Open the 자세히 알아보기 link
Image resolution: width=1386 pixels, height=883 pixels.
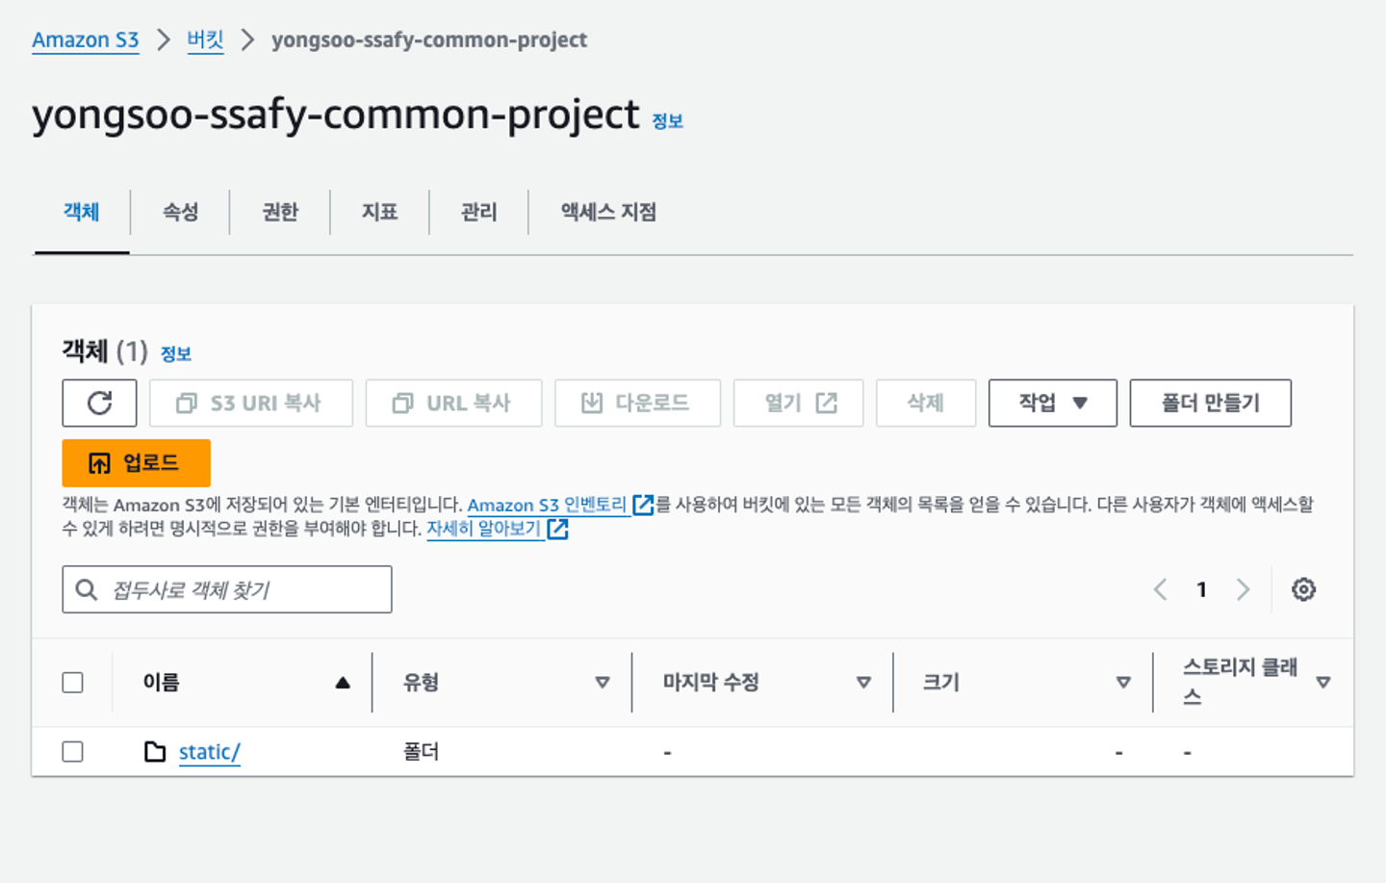(484, 529)
